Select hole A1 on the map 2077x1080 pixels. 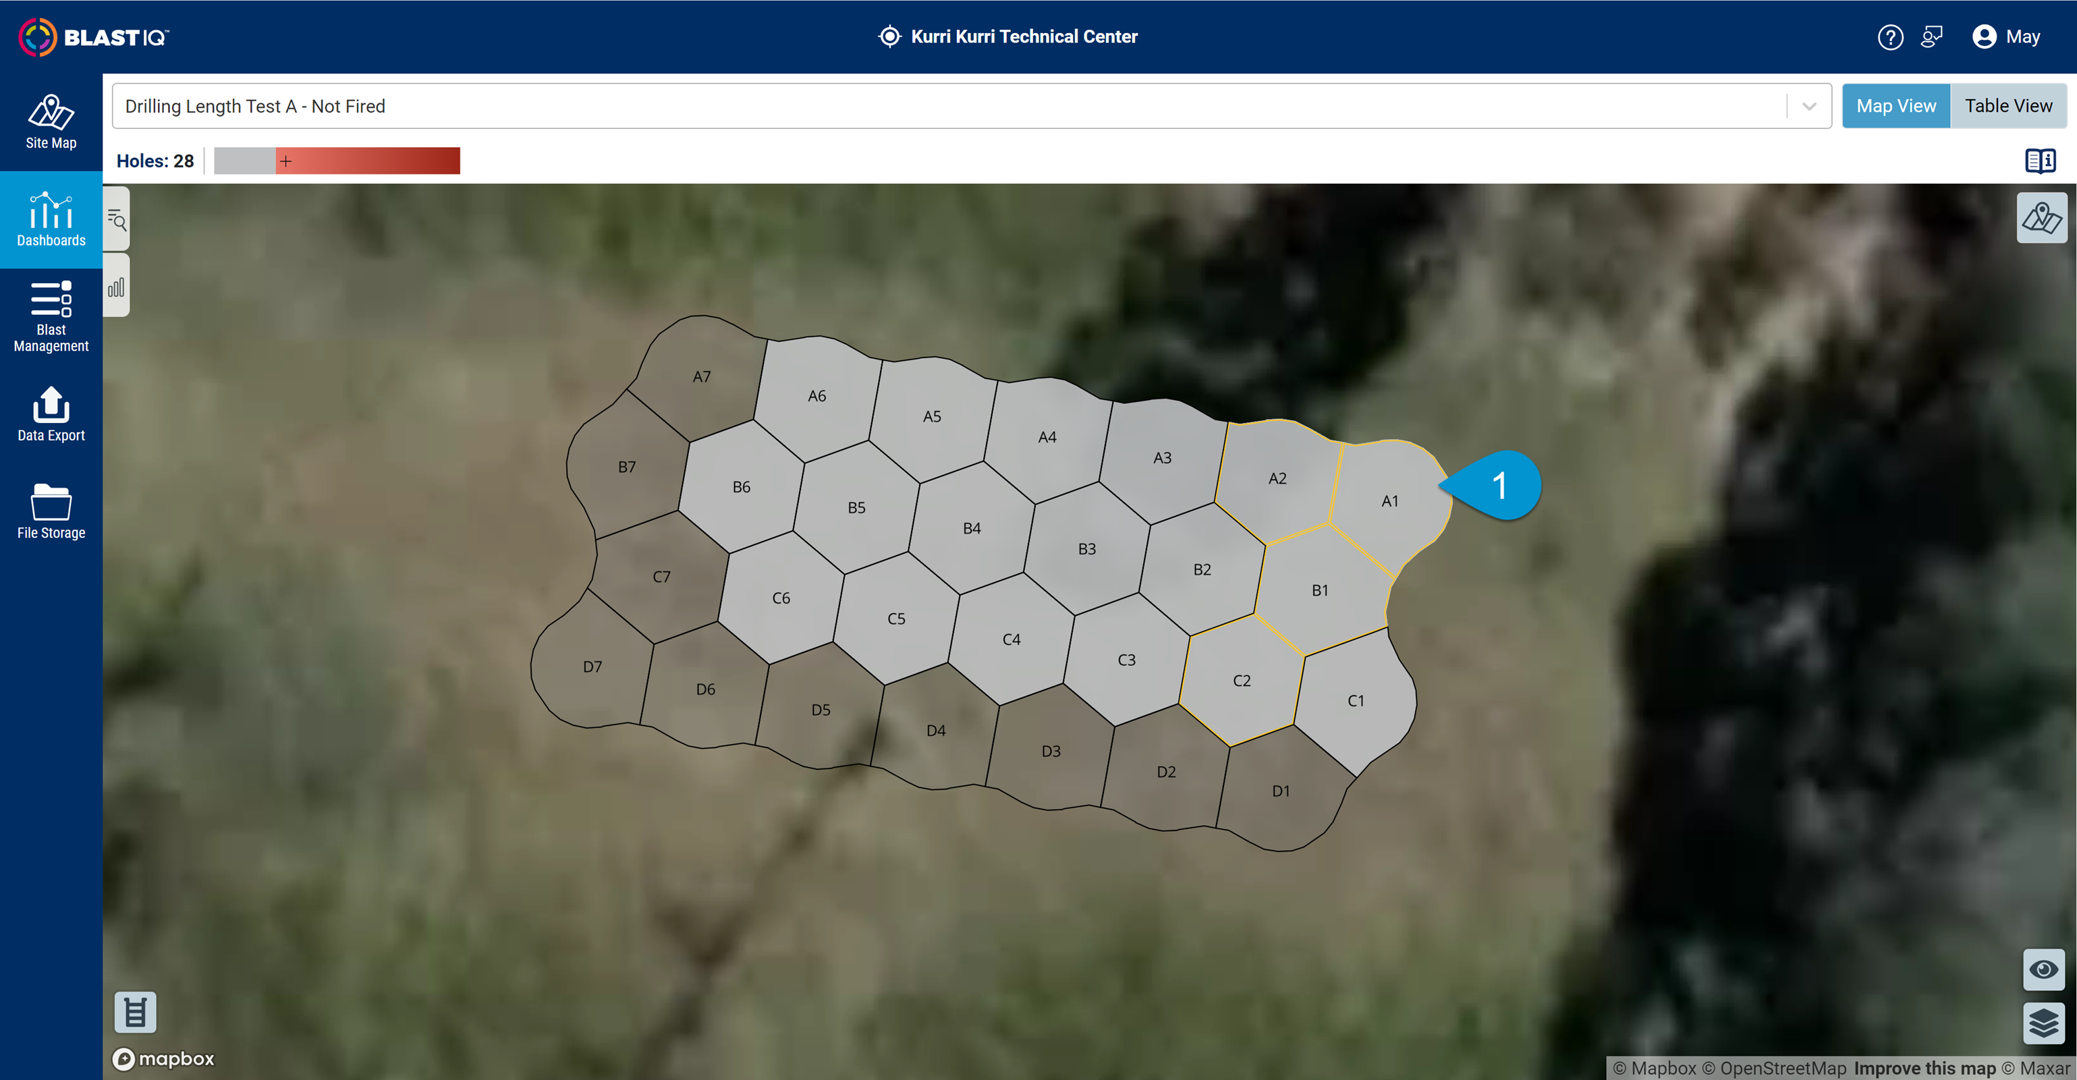[x=1390, y=501]
